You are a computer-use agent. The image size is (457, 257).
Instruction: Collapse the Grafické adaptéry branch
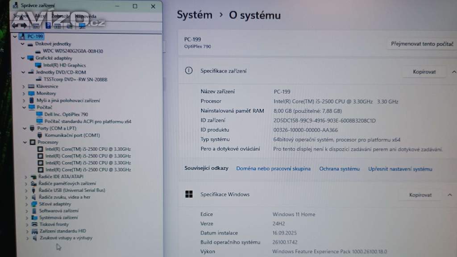23,58
